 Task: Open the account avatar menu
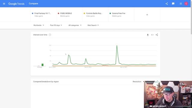click(186, 4)
